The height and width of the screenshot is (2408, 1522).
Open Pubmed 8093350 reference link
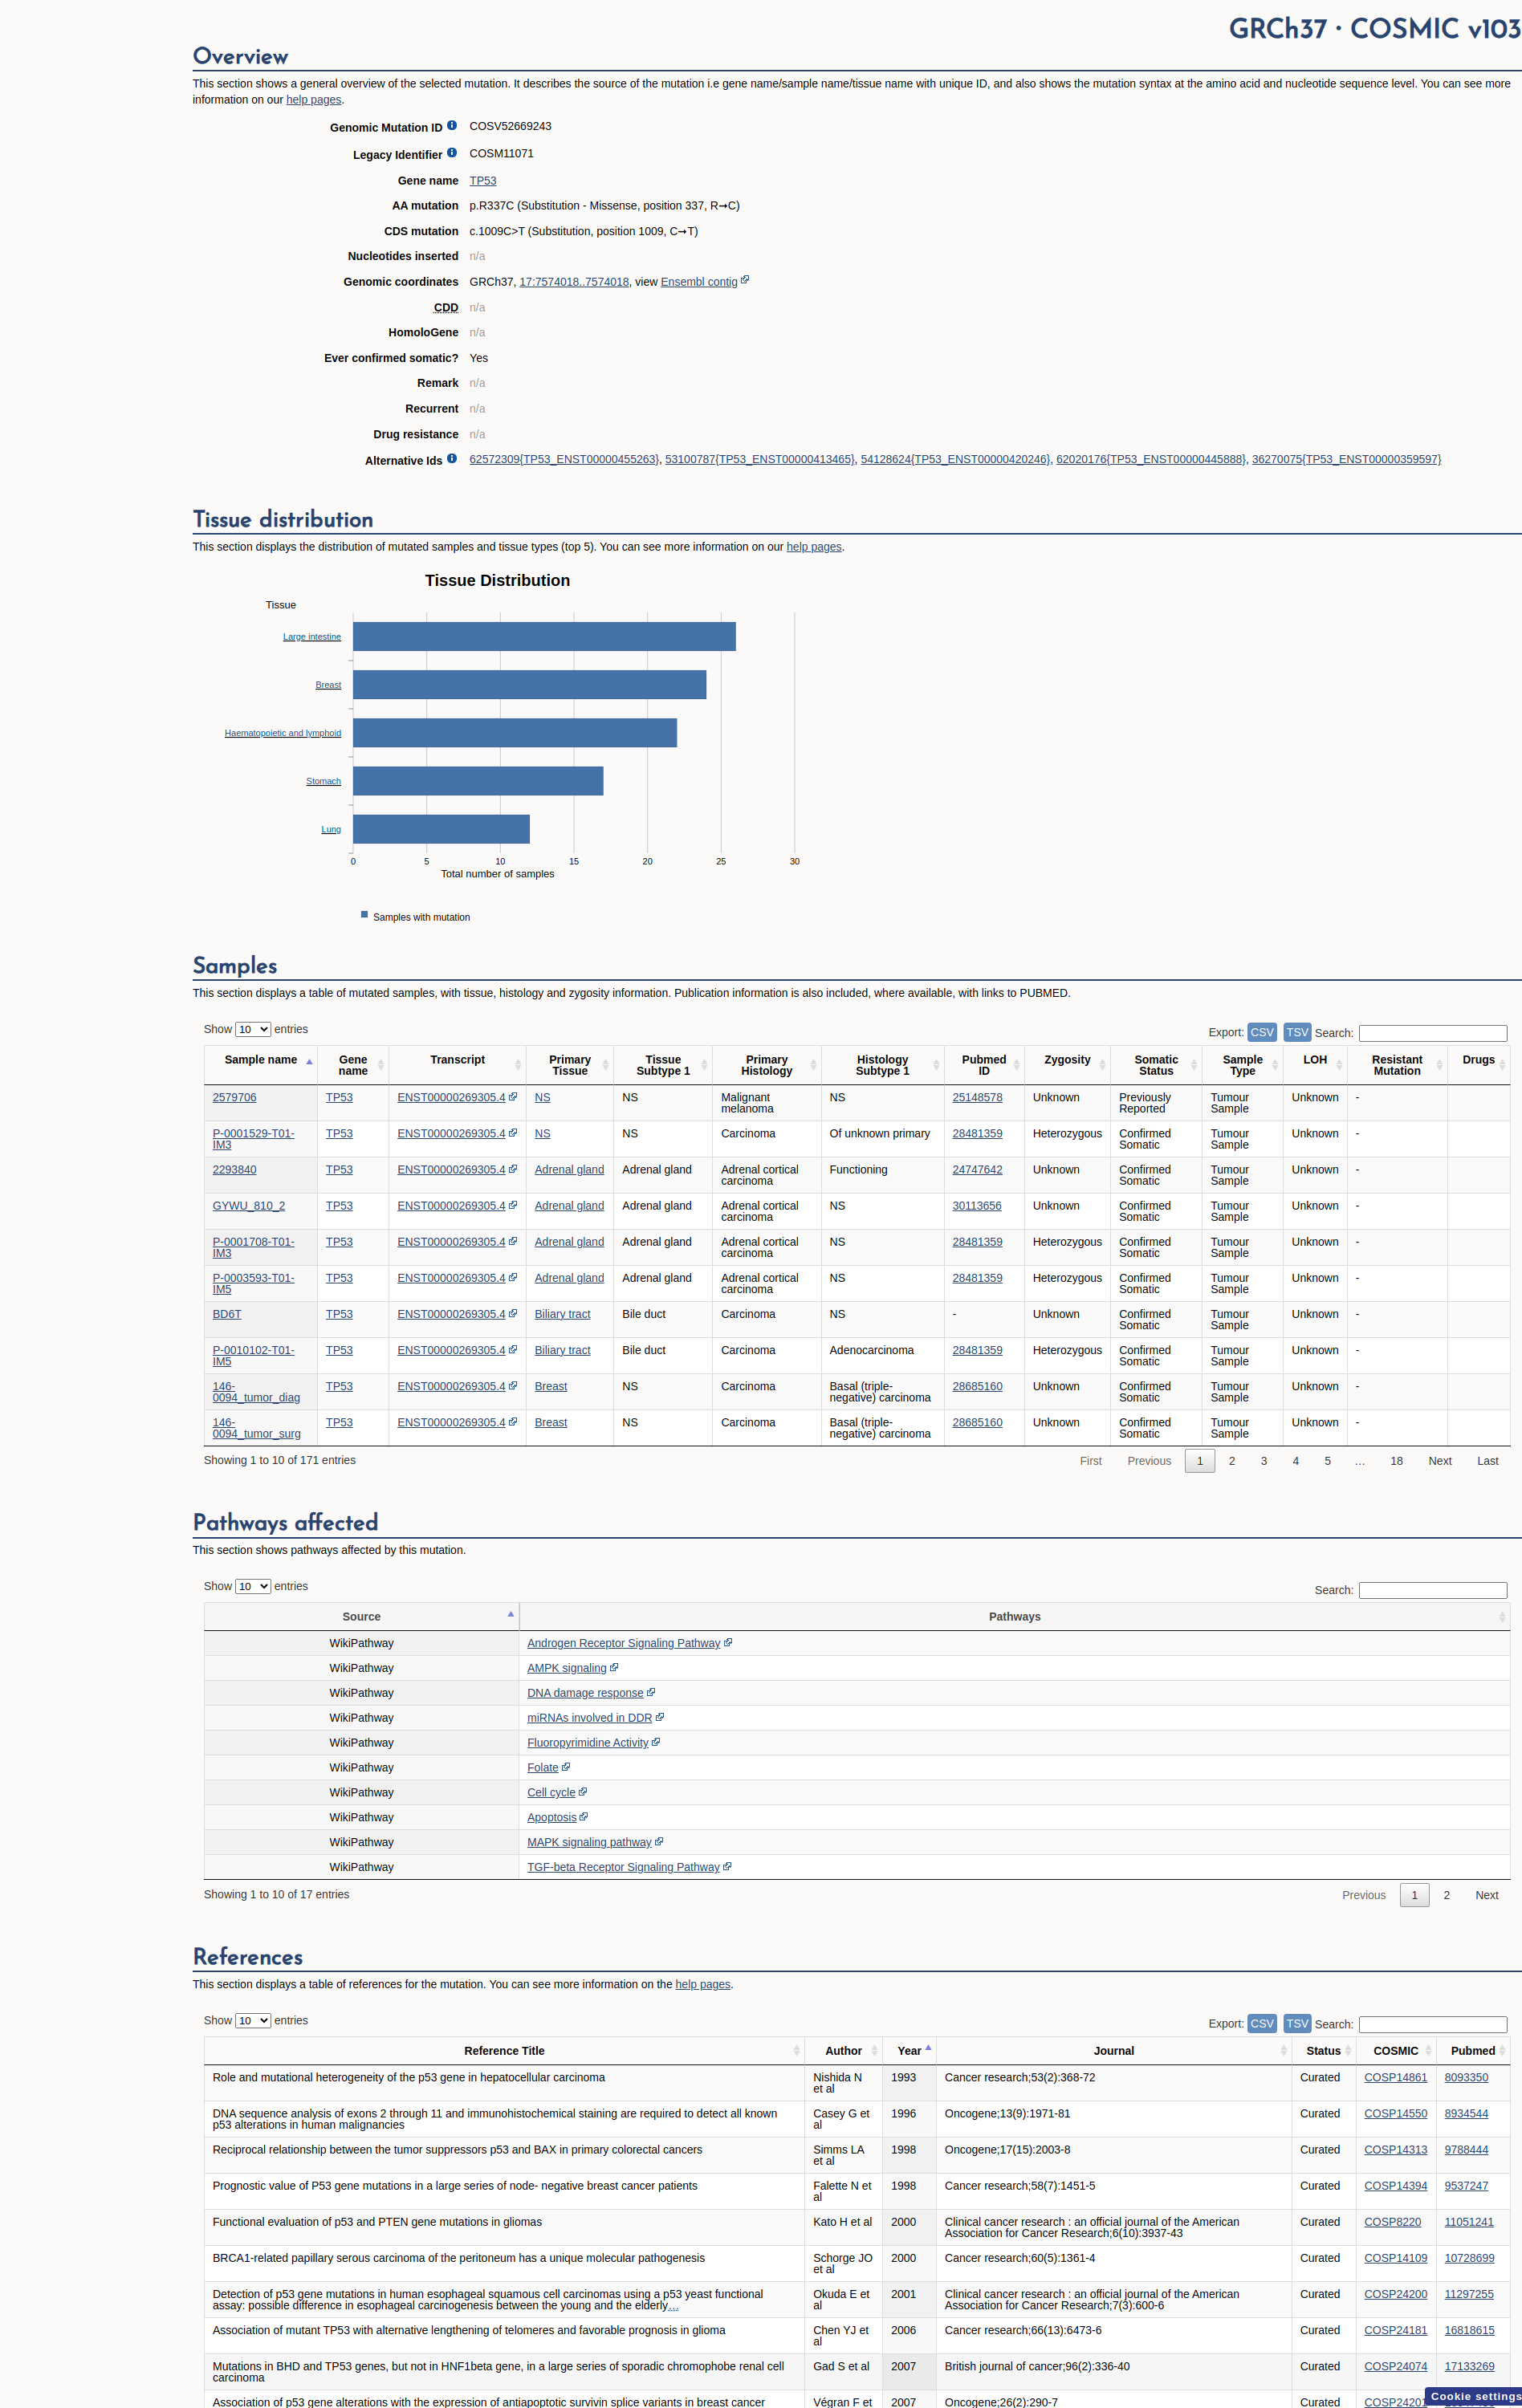click(1466, 2077)
